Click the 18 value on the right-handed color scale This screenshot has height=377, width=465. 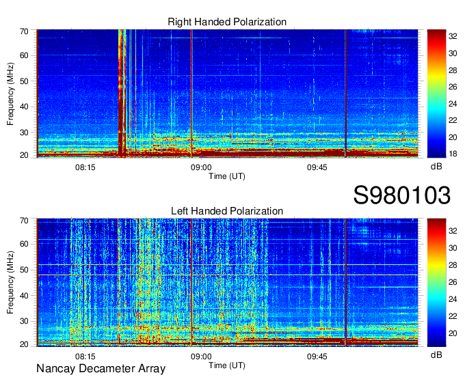[x=453, y=154]
